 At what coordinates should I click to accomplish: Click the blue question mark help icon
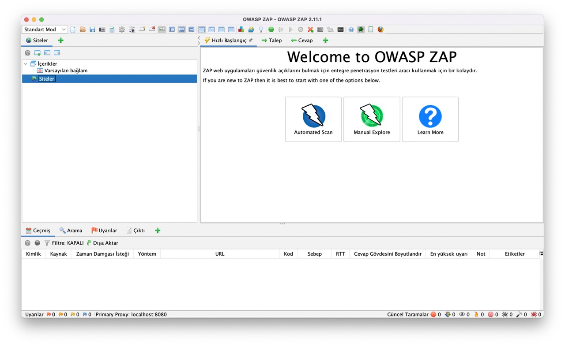pyautogui.click(x=351, y=30)
